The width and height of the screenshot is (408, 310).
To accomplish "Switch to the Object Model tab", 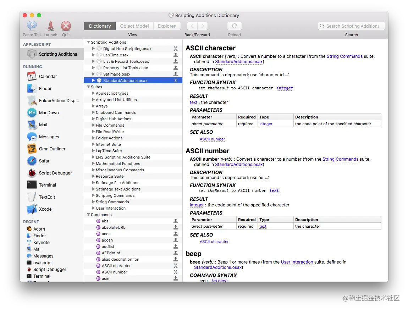I will coord(134,26).
